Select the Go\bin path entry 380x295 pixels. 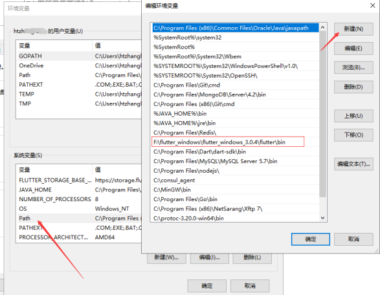click(x=236, y=199)
